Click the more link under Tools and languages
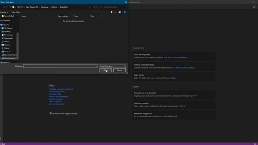Image resolution: width=258 pixels, height=145 pixels. [185, 58]
